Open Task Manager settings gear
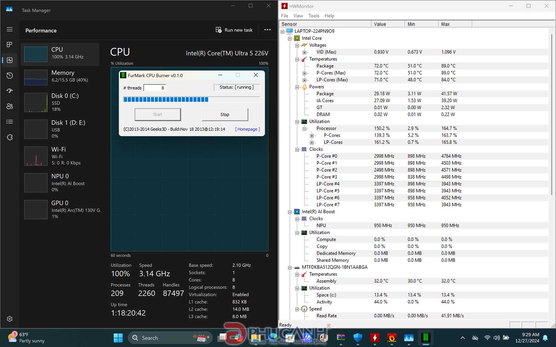Screen dimensions: 556x347 (10, 319)
